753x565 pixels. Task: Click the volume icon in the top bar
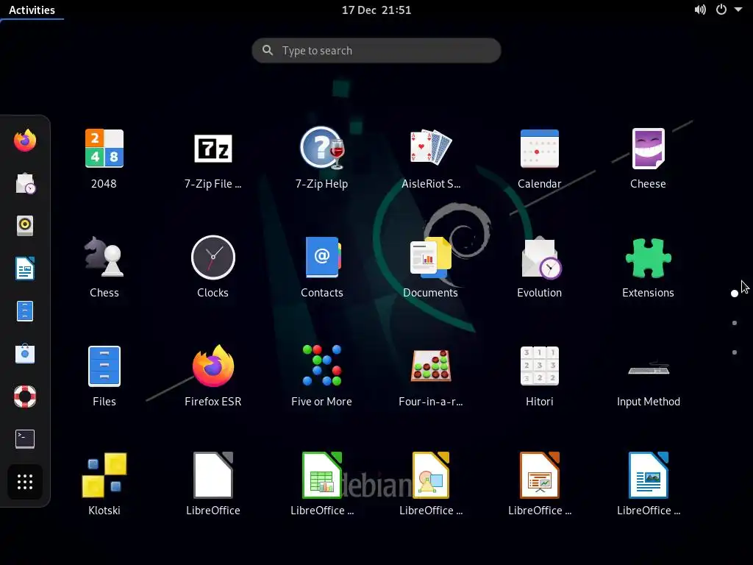[x=700, y=10]
